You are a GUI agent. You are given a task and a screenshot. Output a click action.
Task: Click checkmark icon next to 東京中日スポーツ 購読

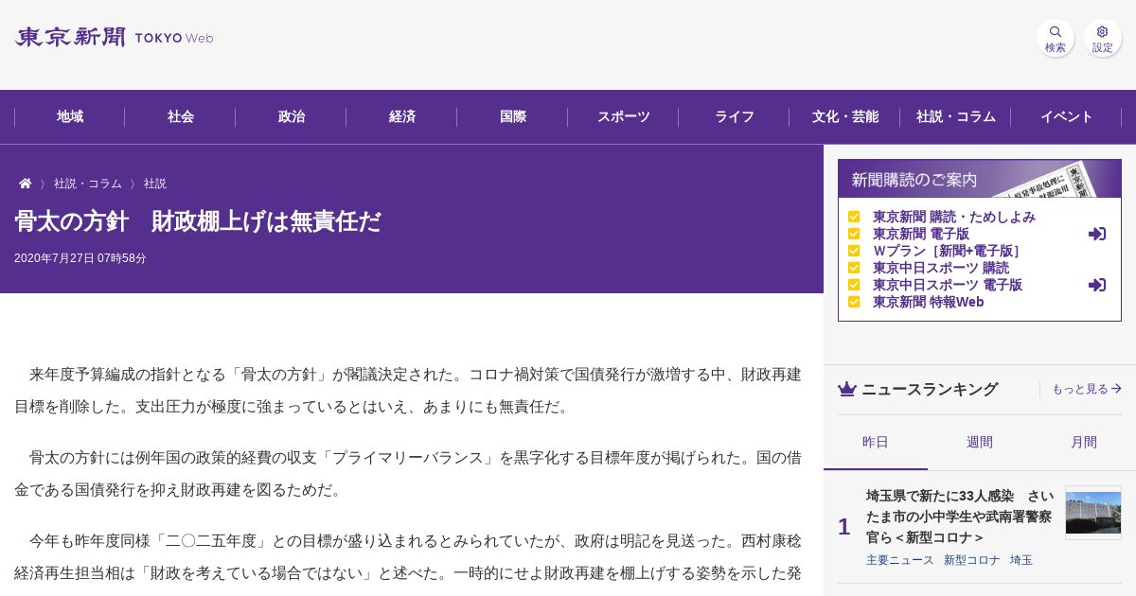click(x=854, y=268)
